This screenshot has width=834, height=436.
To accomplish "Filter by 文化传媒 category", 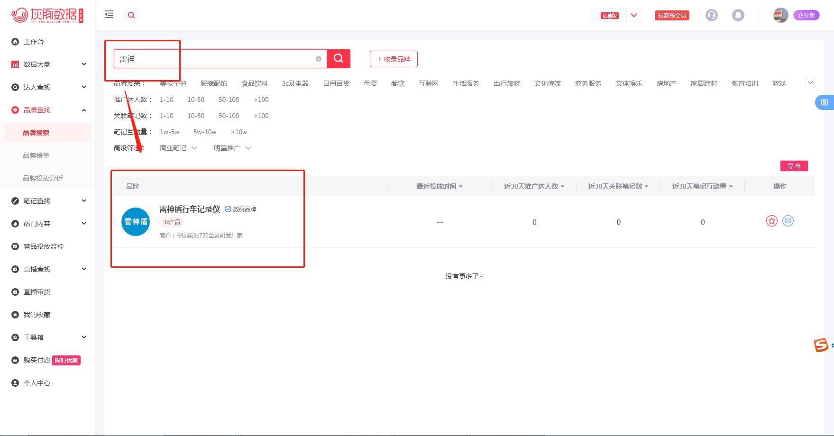I will (548, 83).
